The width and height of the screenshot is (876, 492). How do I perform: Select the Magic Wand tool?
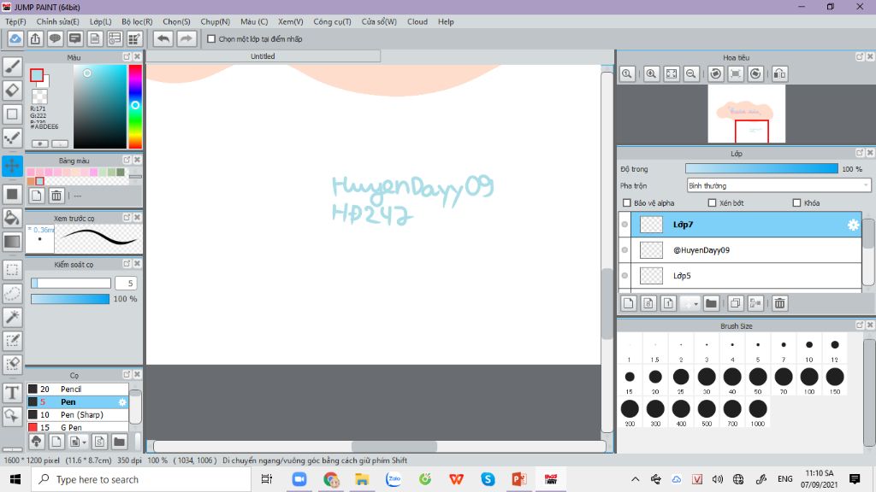click(x=12, y=317)
